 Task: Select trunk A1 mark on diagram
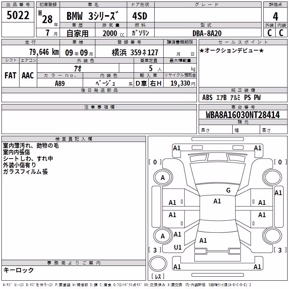[203, 241]
